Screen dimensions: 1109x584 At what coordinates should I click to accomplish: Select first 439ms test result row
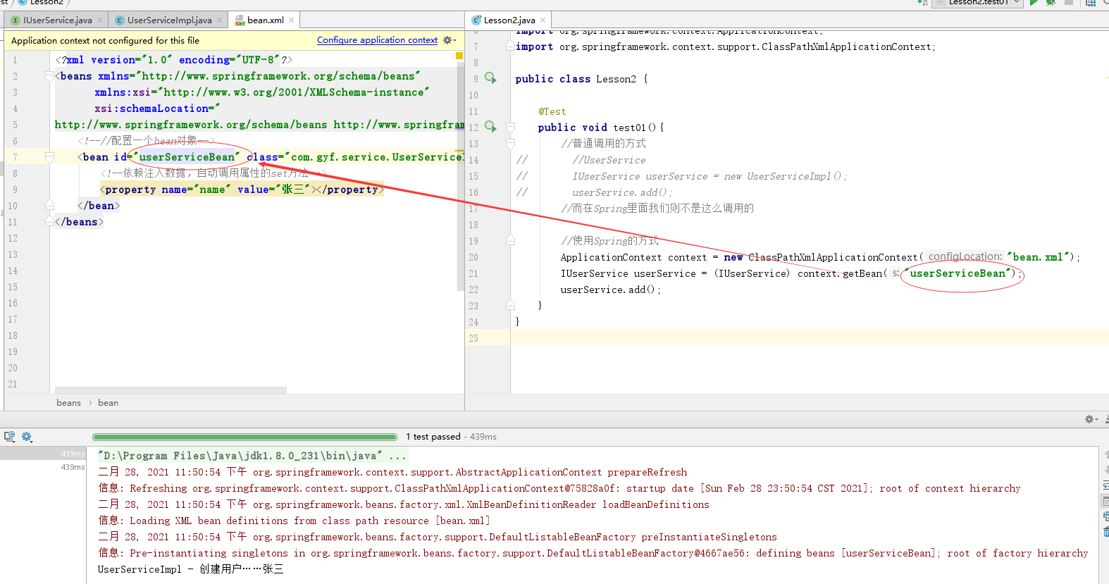(43, 454)
